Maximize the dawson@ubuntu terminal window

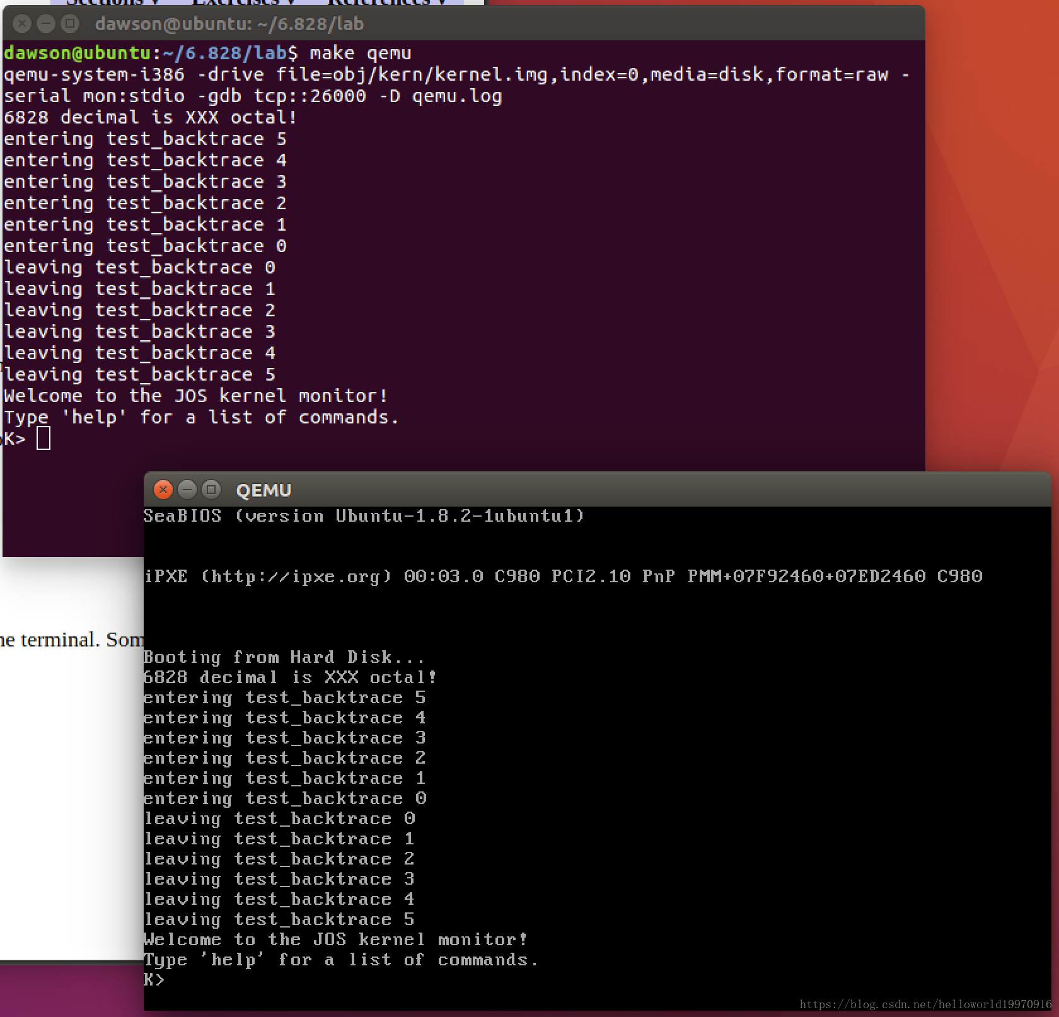[x=70, y=24]
